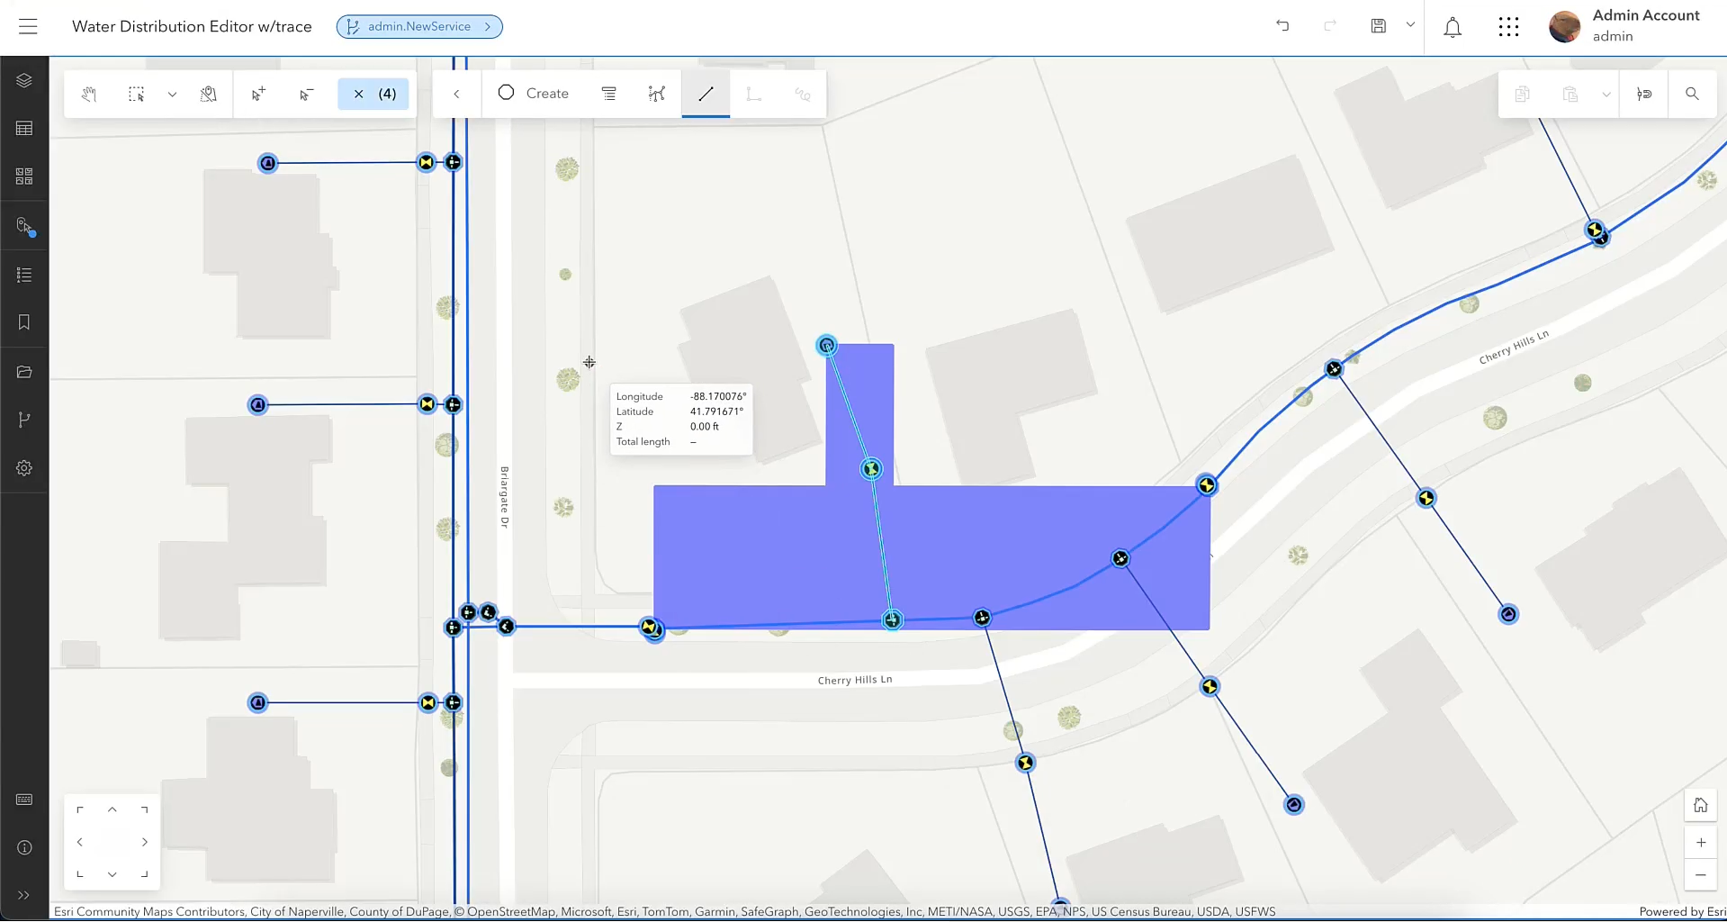Click the redo arrow

(x=1330, y=26)
